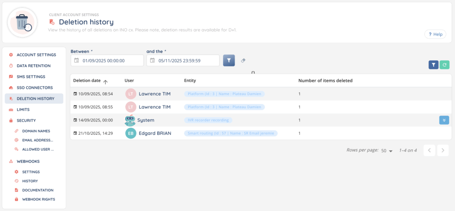455x211 pixels.
Task: Click the green refresh button
Action: coord(445,65)
